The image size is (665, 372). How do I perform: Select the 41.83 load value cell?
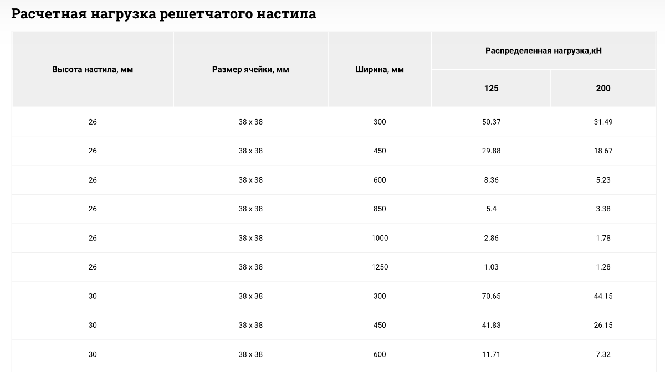(x=491, y=325)
